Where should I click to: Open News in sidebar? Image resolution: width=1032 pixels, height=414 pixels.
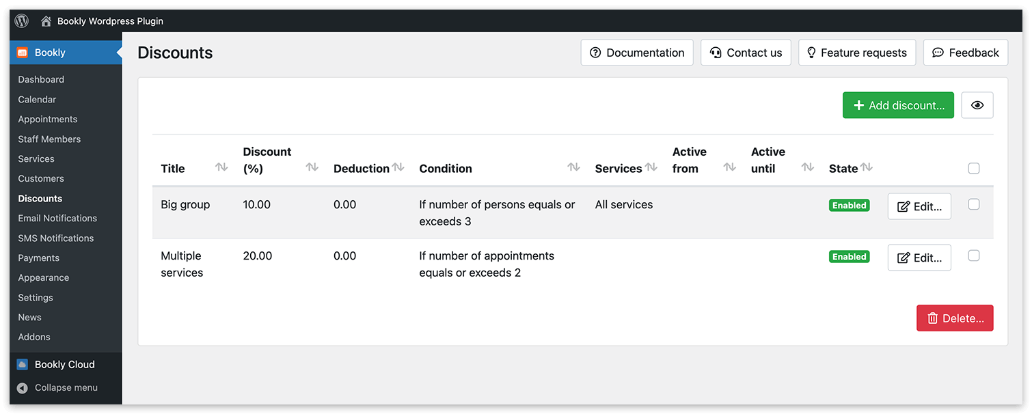(29, 317)
